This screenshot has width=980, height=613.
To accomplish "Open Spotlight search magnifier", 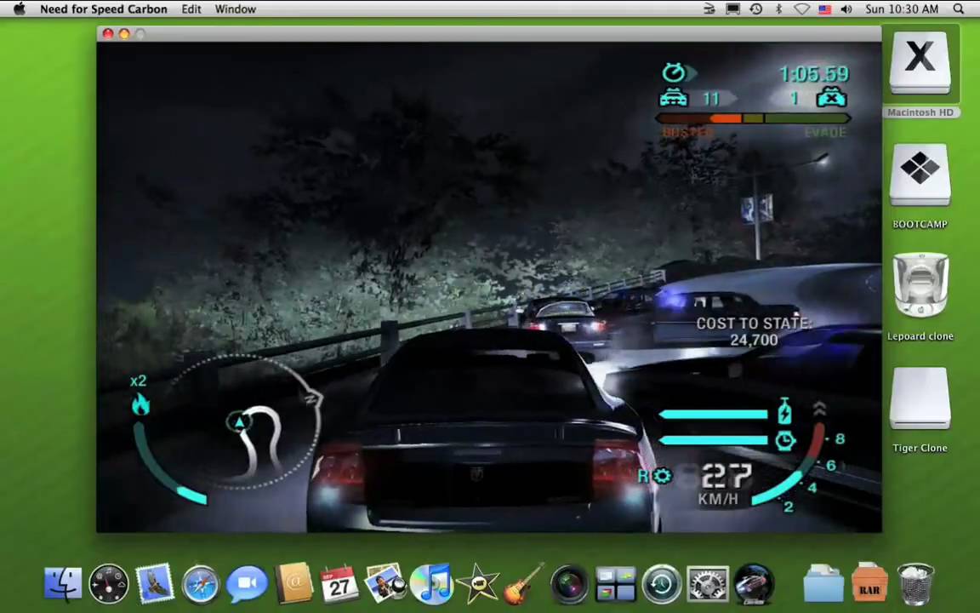I will (959, 9).
